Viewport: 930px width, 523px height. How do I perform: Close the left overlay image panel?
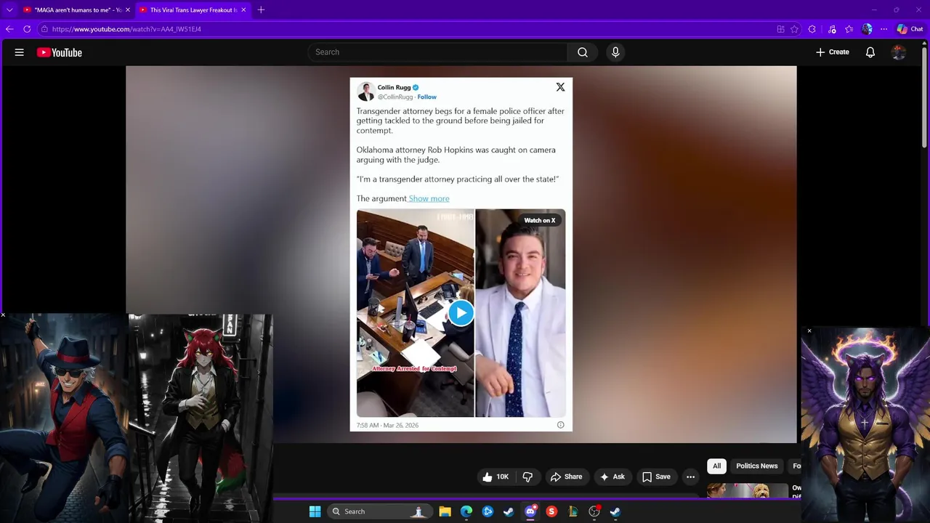[x=3, y=315]
